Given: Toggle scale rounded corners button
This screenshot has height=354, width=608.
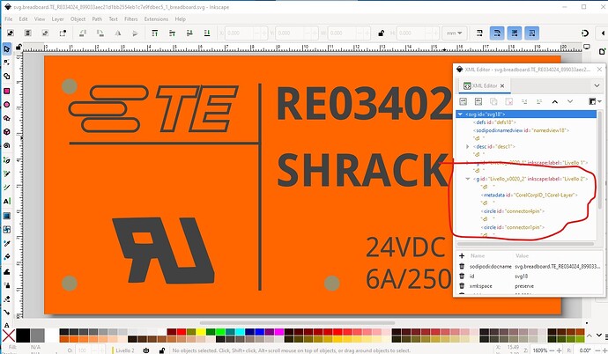Looking at the screenshot, I should [497, 33].
